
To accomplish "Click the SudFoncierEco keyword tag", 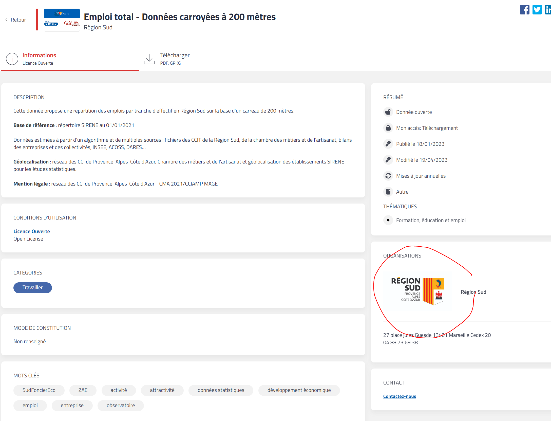I will click(39, 390).
